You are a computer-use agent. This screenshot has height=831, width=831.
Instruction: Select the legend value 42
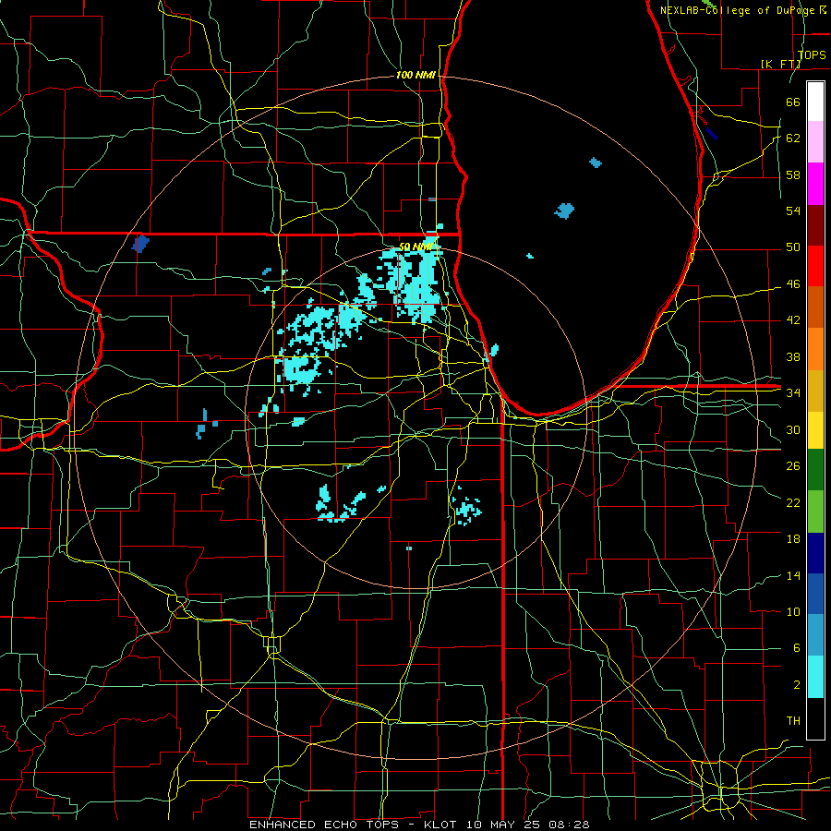coord(793,320)
